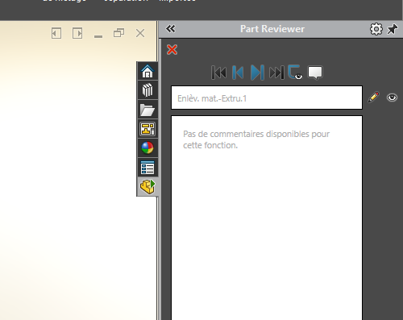
Task: Toggle visibility eye next to feature name
Action: click(392, 98)
